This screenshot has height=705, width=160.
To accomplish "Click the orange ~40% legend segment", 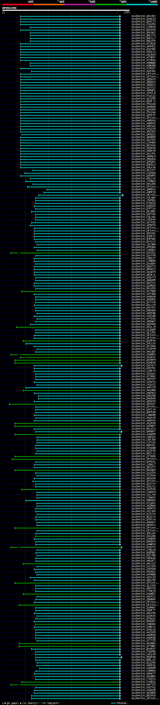I will click(49, 5).
